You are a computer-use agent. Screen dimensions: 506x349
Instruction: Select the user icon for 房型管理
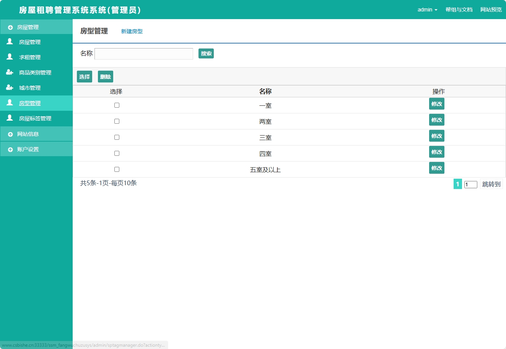[9, 103]
